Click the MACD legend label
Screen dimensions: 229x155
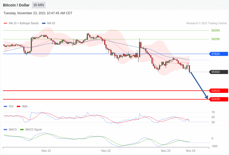pyautogui.click(x=13, y=129)
